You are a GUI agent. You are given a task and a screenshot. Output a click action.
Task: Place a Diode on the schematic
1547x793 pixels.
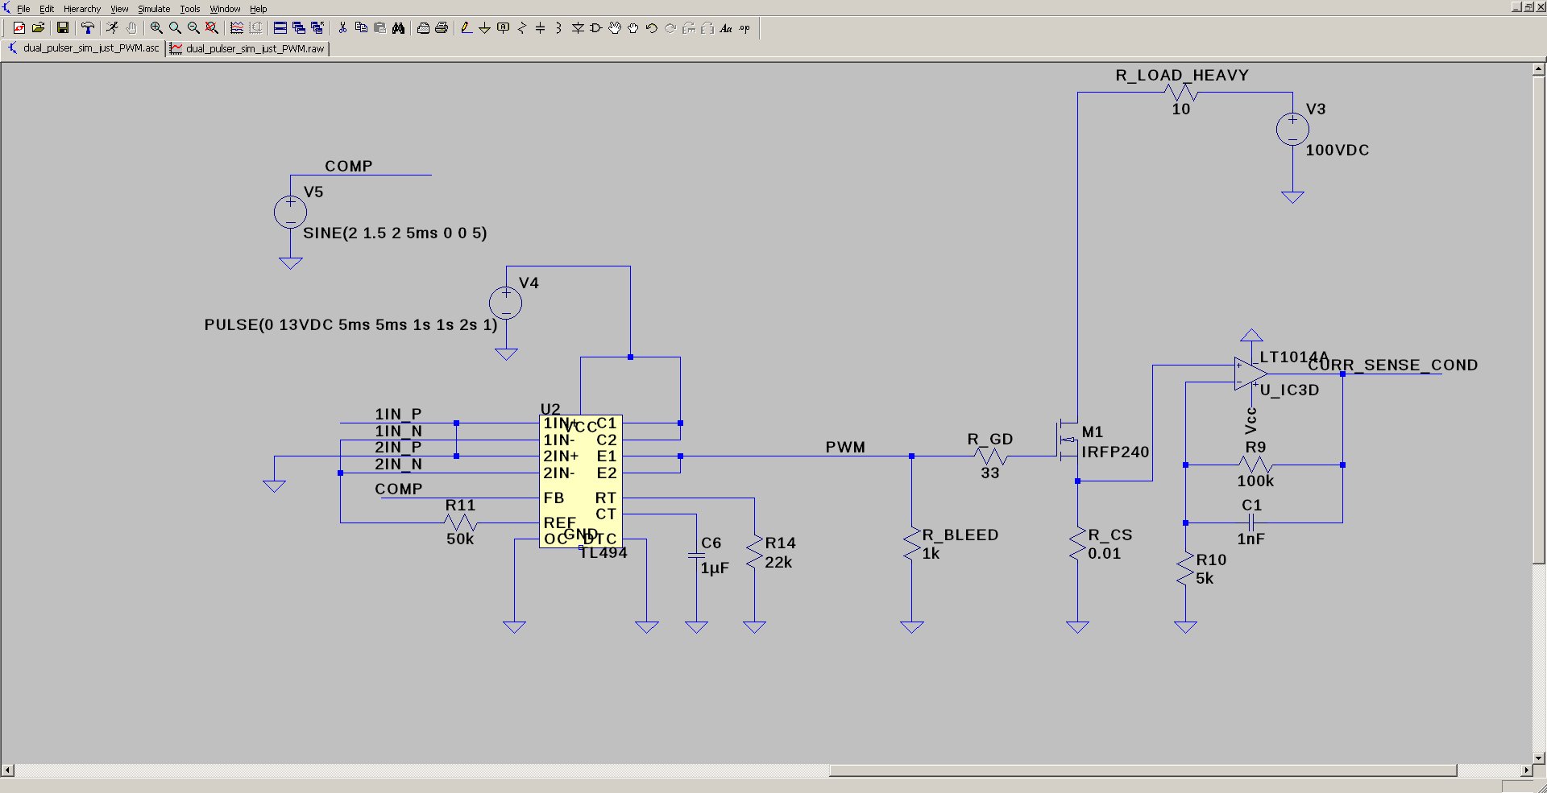point(577,28)
